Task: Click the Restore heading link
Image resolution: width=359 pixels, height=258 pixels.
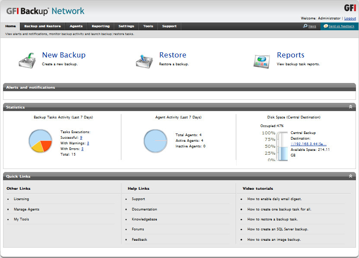Action: (x=173, y=55)
